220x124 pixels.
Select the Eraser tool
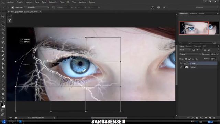coord(3,59)
